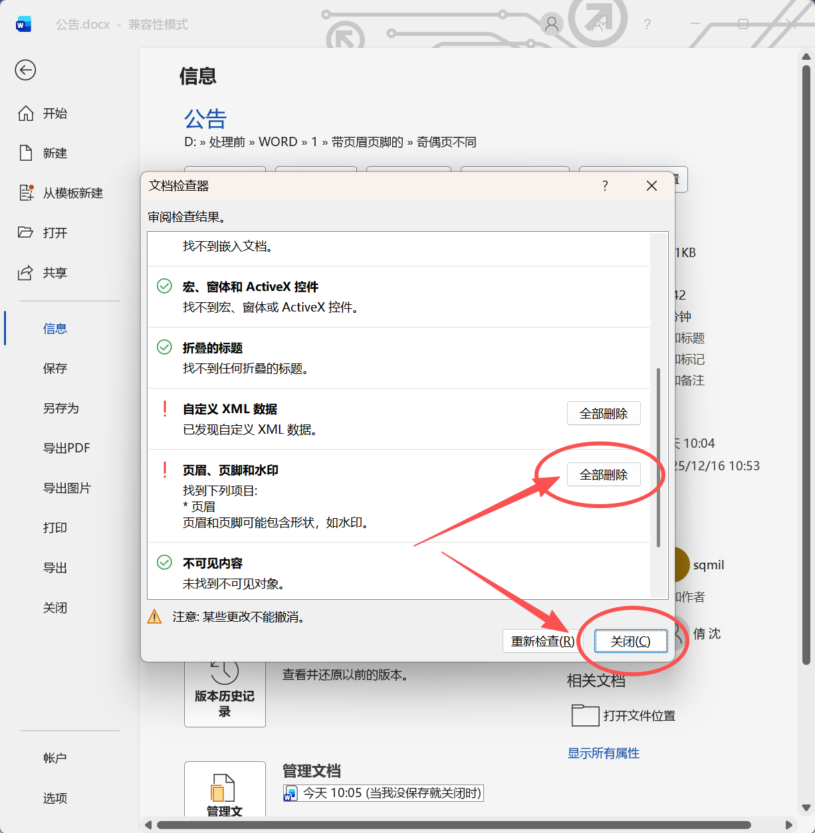The height and width of the screenshot is (833, 815).
Task: Click the folder icon next to 打开文件位置
Action: pyautogui.click(x=585, y=715)
